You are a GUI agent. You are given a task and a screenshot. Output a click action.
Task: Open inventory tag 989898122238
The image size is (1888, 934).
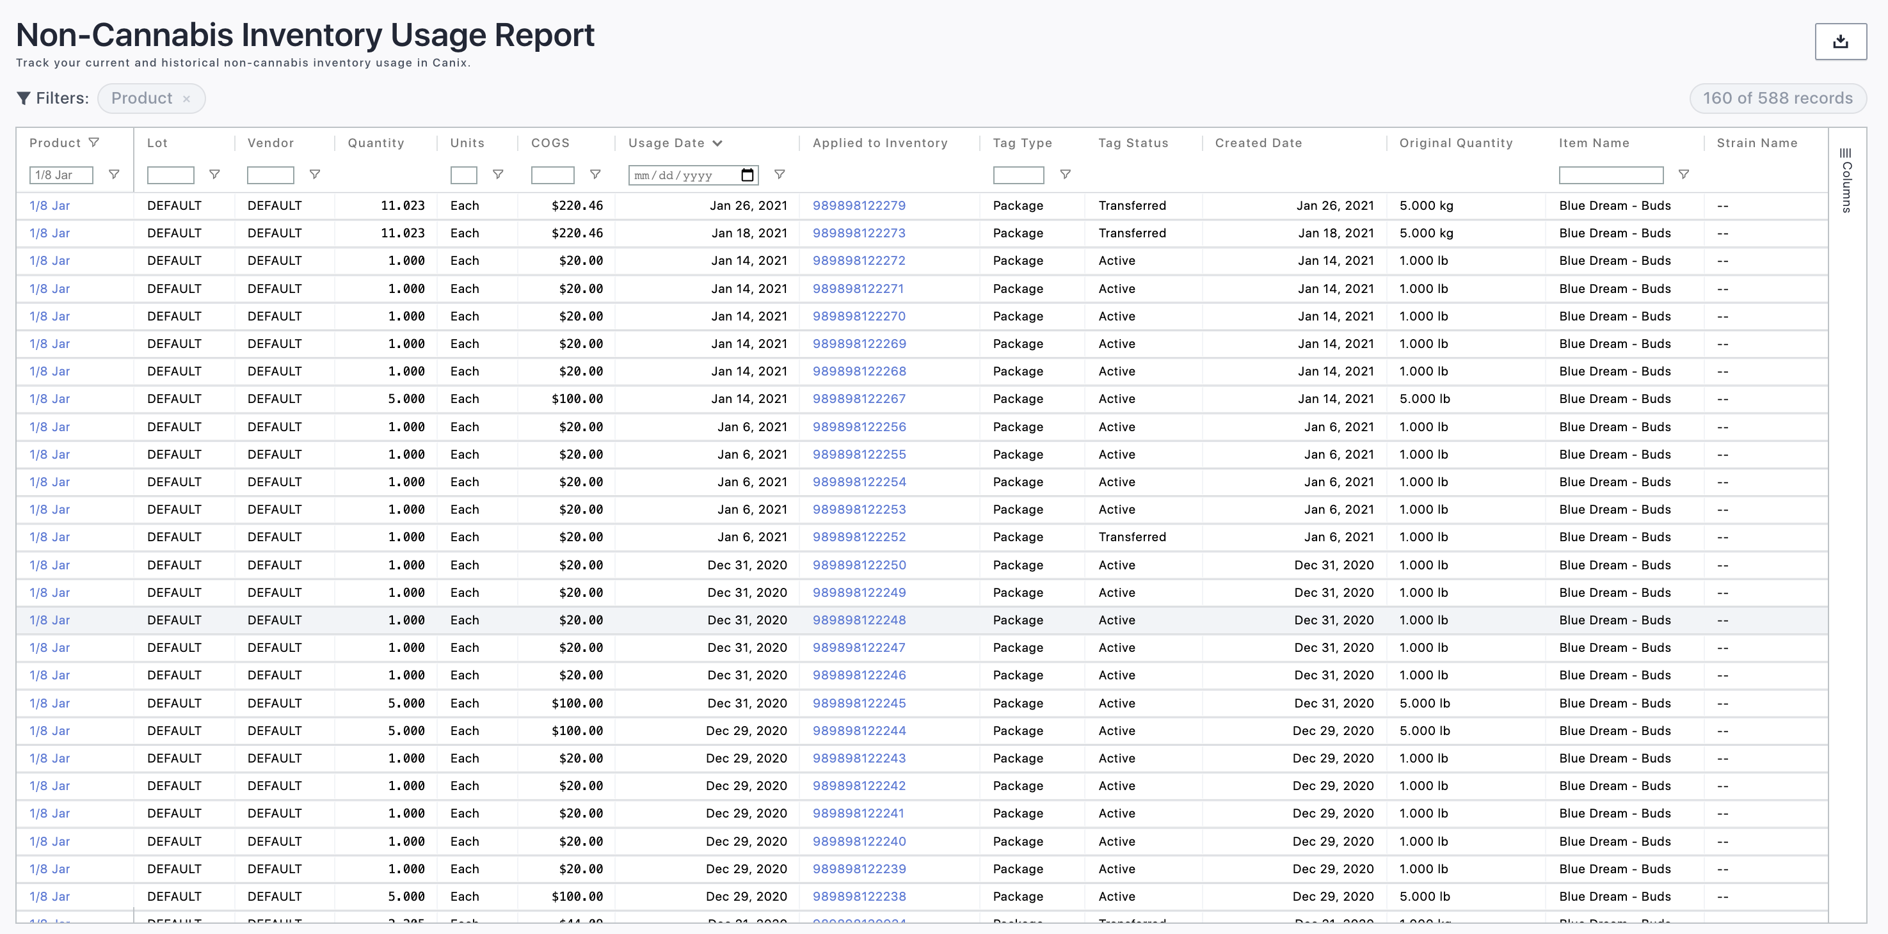point(859,897)
